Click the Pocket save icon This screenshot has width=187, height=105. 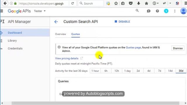(x=131, y=3)
